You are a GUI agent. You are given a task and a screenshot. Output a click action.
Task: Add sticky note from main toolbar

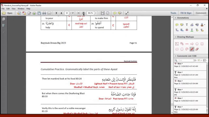[115, 13]
